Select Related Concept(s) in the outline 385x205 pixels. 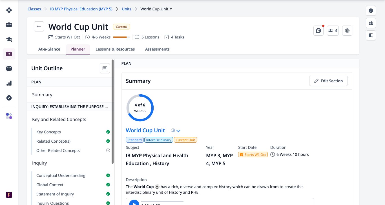coord(53,141)
